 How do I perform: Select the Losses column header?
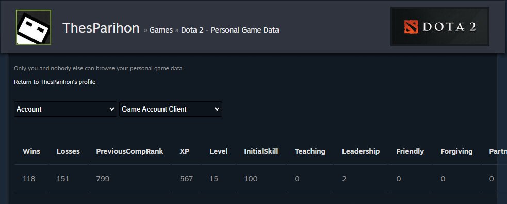(x=68, y=151)
